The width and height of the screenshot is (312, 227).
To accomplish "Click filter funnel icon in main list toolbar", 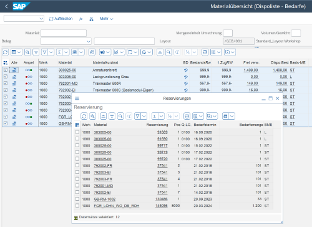I will pyautogui.click(x=44, y=52).
